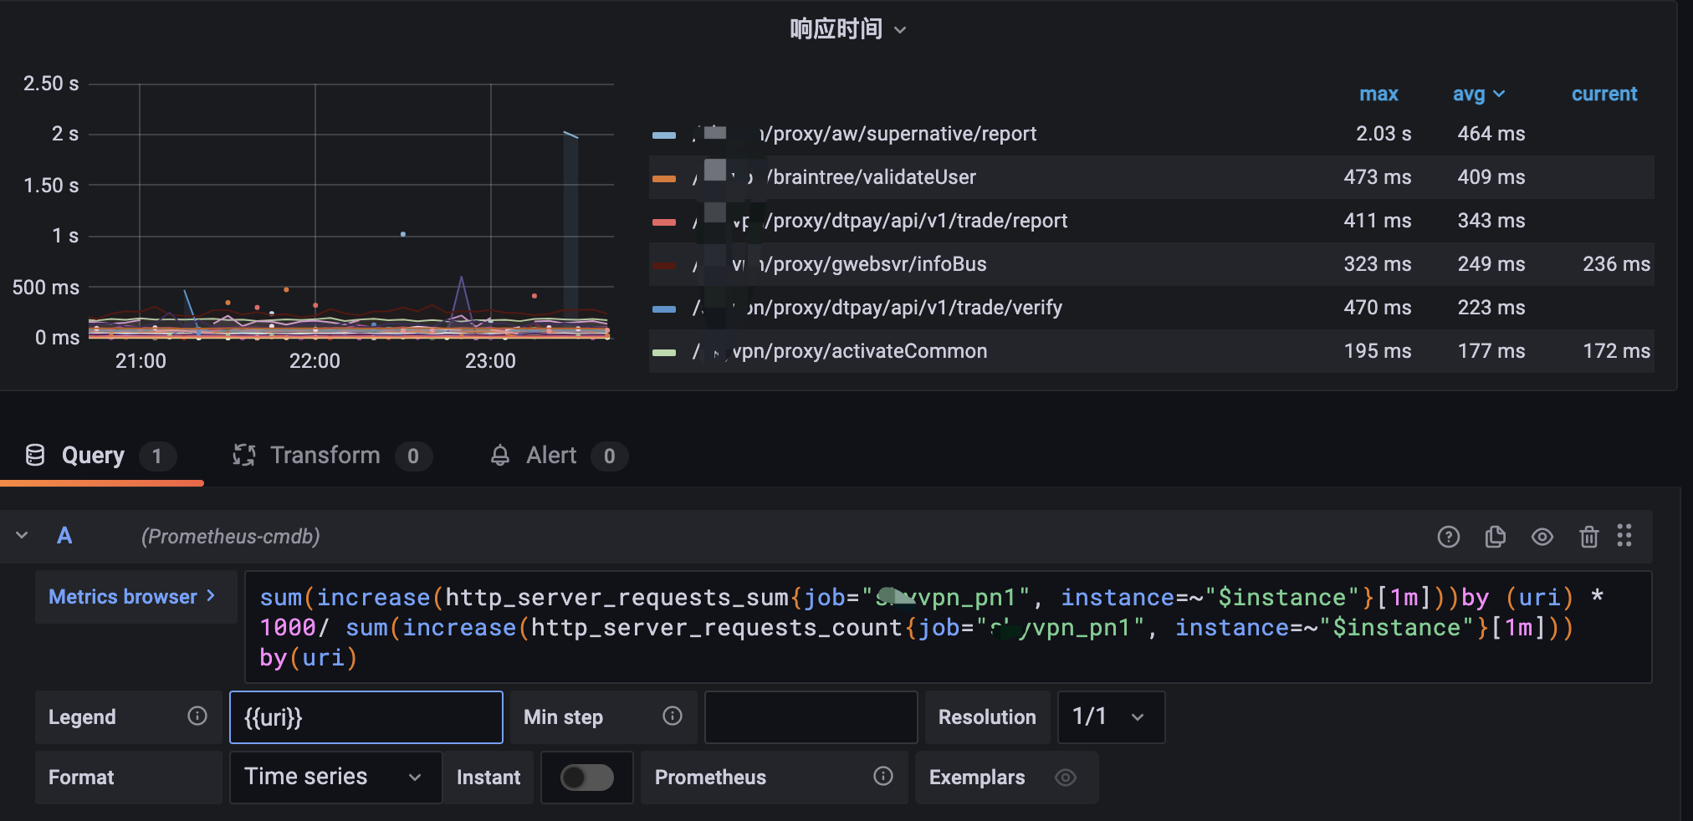Click color swatch for gwebsvr/infoBus series
Image resolution: width=1693 pixels, height=821 pixels.
tap(664, 265)
